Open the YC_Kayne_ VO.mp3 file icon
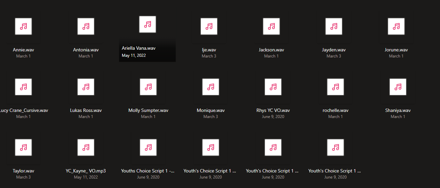The height and width of the screenshot is (188, 440). pyautogui.click(x=86, y=147)
